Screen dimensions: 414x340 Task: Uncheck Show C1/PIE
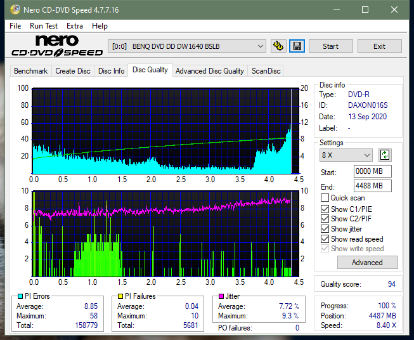325,209
